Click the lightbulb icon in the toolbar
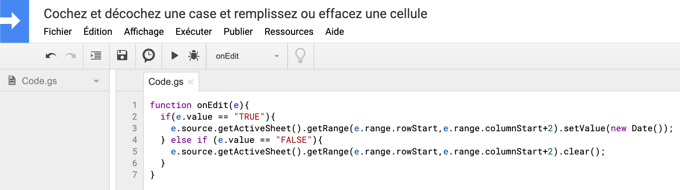The image size is (680, 190). click(300, 56)
